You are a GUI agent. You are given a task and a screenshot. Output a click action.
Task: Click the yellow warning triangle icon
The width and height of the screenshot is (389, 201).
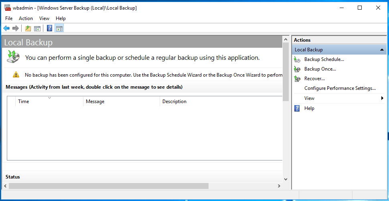coord(16,75)
